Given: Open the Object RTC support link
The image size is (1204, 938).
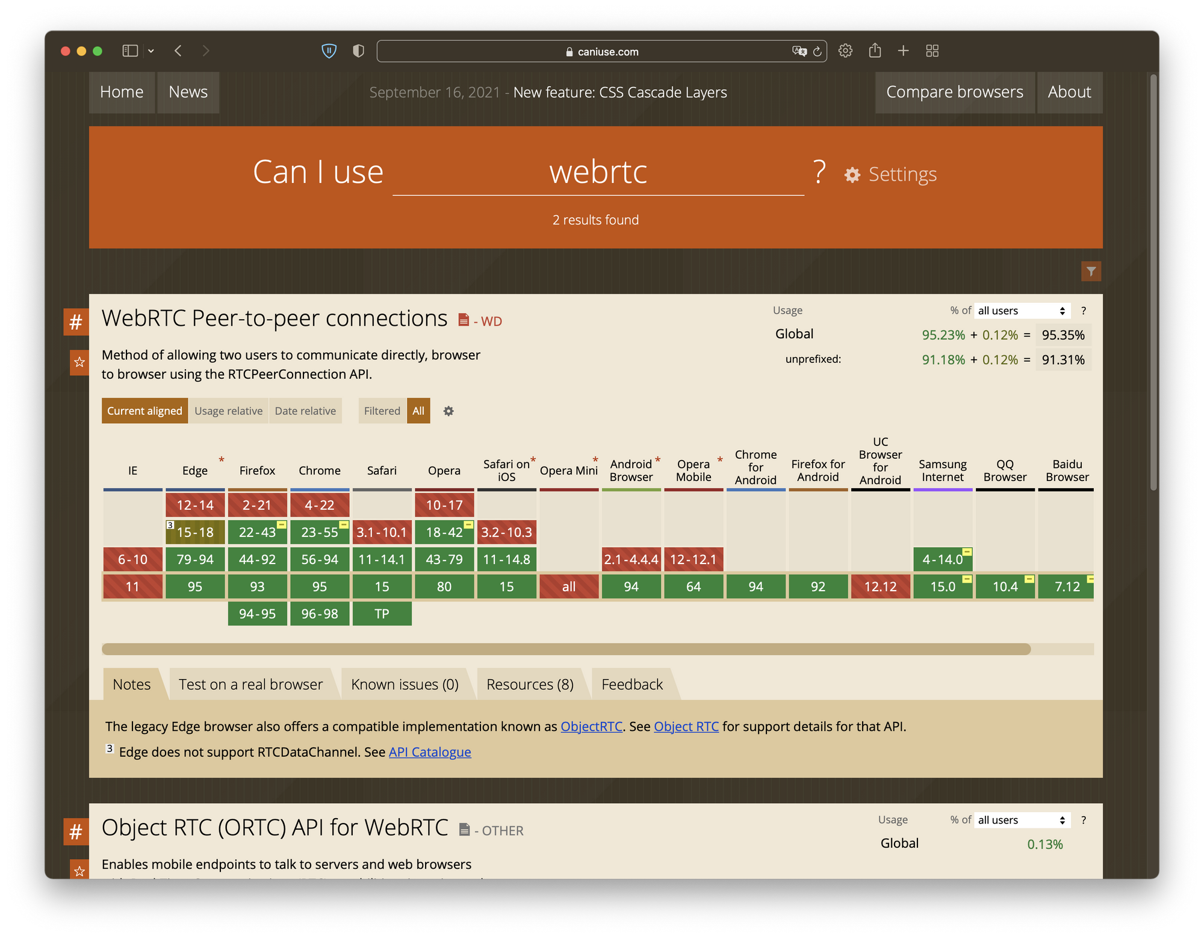Looking at the screenshot, I should pos(686,727).
